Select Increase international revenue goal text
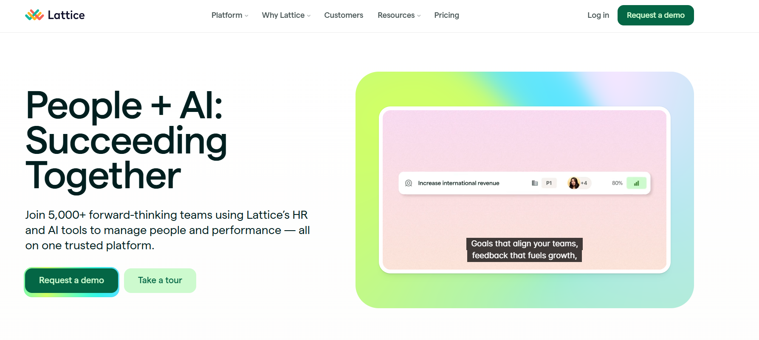Image resolution: width=759 pixels, height=340 pixels. [459, 183]
